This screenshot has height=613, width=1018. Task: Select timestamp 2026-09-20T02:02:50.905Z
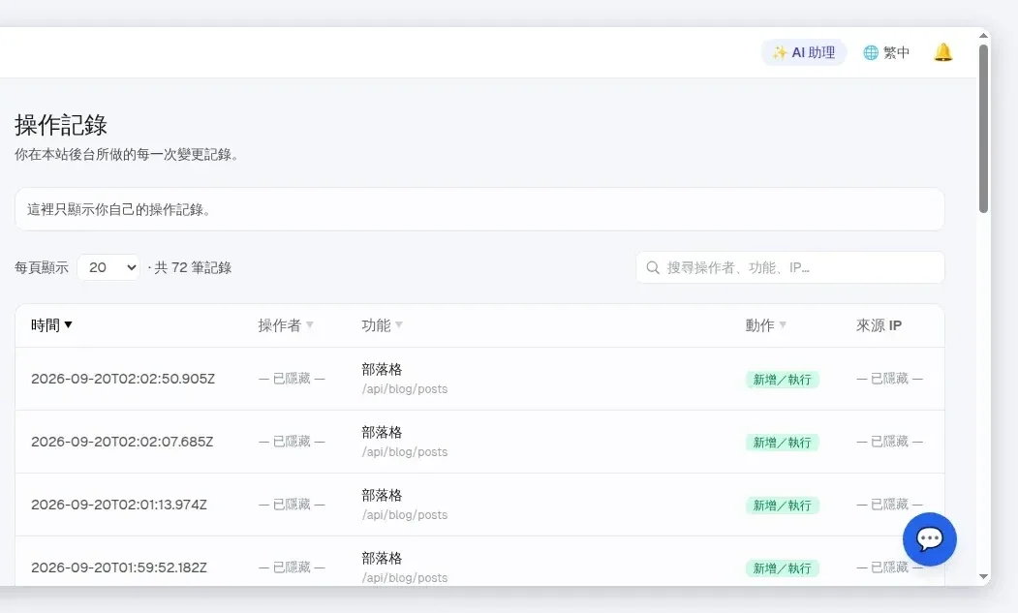pos(123,379)
